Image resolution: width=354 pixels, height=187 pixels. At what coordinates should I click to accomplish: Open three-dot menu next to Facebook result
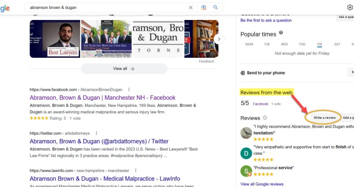point(129,90)
